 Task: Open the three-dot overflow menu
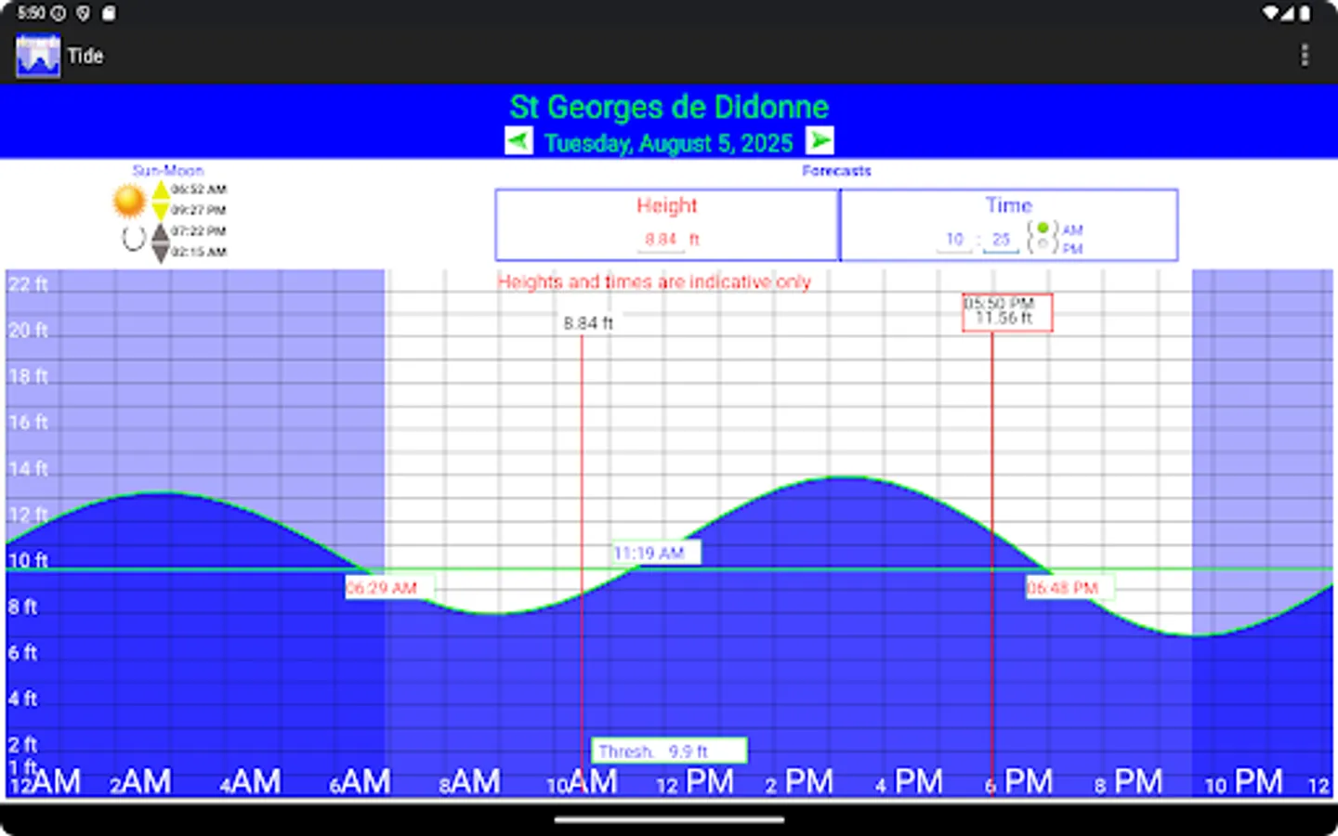(x=1305, y=55)
